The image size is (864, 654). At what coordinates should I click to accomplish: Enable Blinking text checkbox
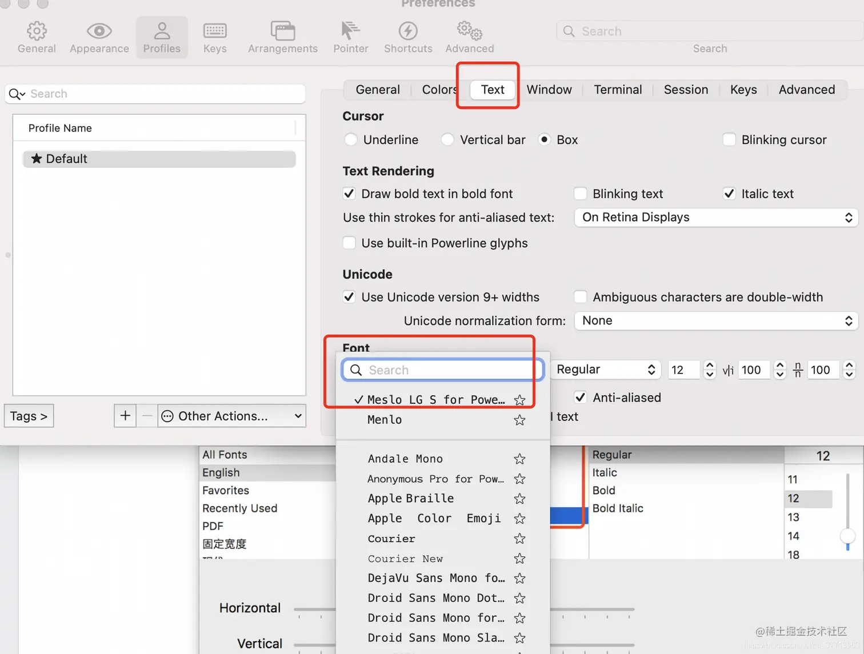pos(581,194)
